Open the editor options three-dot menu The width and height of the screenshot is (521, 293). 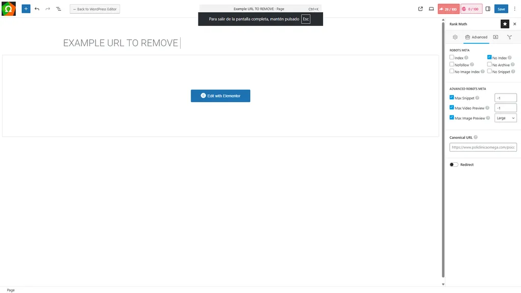coord(515,9)
